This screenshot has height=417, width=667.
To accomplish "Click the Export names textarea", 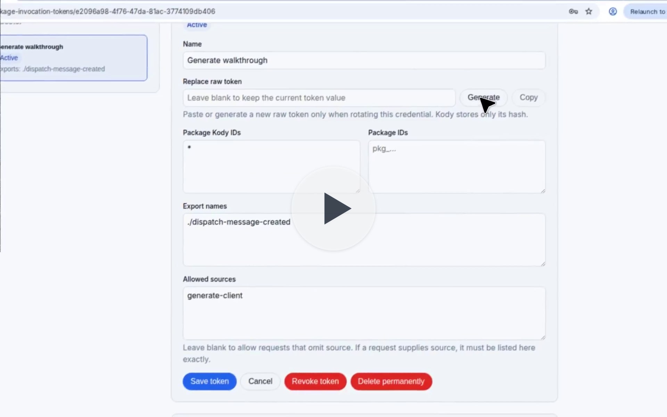I will [364, 240].
